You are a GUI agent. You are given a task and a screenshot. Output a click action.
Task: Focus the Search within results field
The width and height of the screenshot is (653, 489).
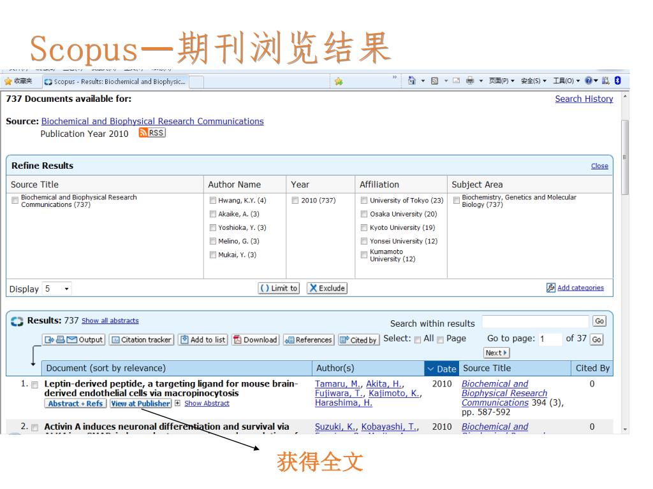(x=535, y=322)
